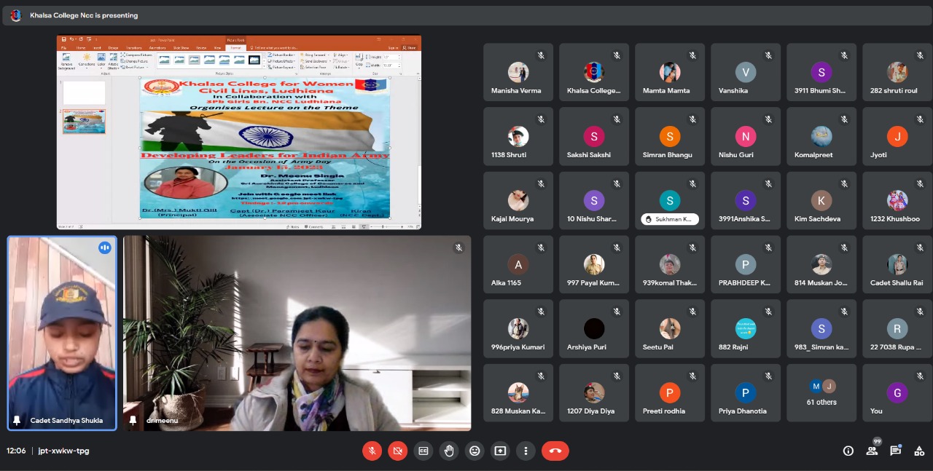Click the hand icon on Sukhman K's tile
Image resolution: width=933 pixels, height=471 pixels.
click(x=649, y=219)
